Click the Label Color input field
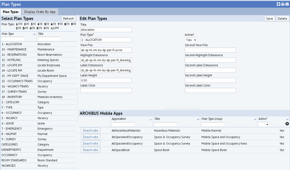Screen dimensions: 290x170 tap(106, 90)
